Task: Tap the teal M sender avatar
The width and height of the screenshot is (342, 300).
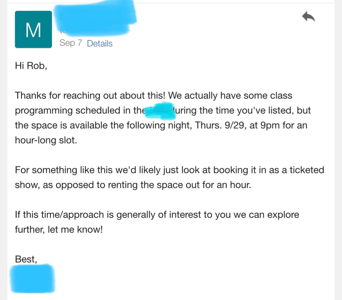Action: (33, 30)
